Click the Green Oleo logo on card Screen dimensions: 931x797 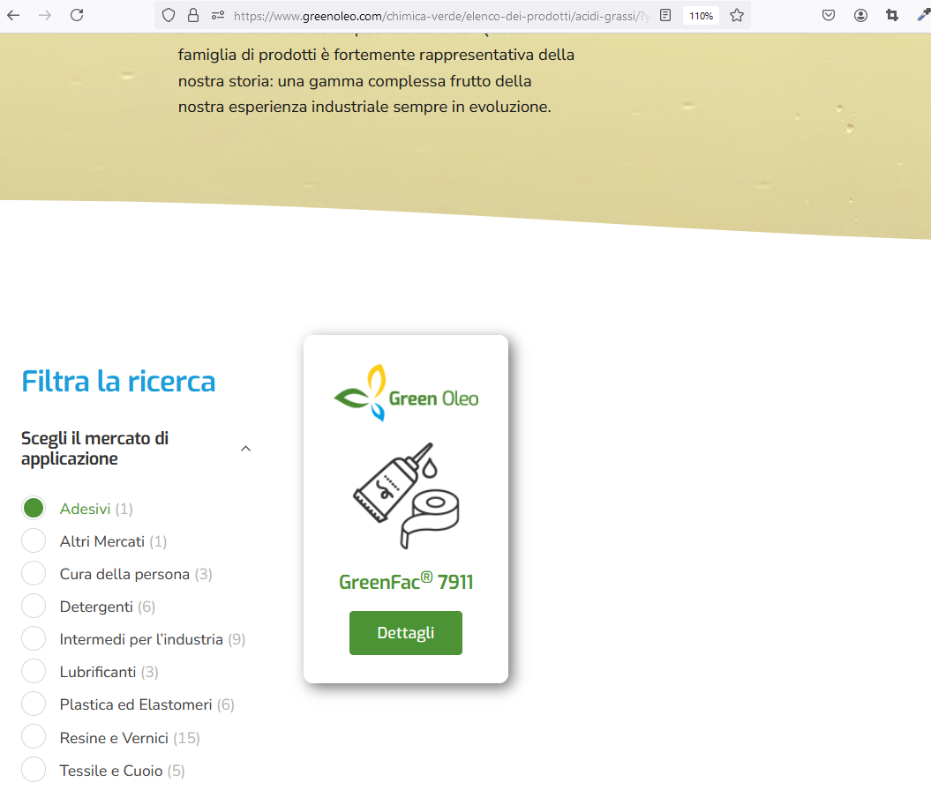(x=406, y=392)
